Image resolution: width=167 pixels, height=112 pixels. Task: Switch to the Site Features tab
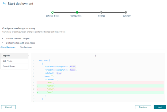pyautogui.click(x=26, y=47)
